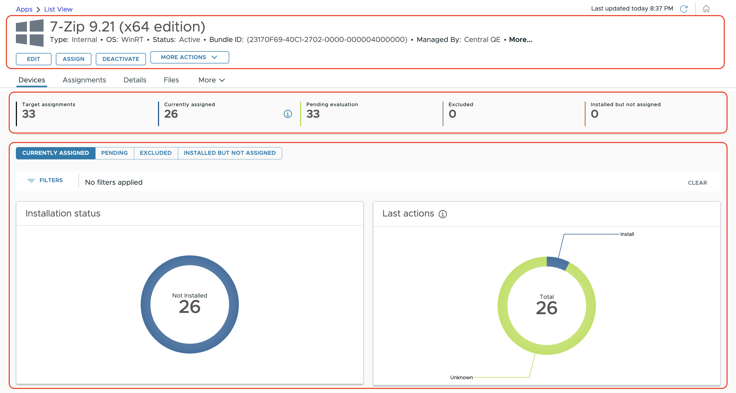Click Target assignments count 33
The image size is (736, 393).
29,114
